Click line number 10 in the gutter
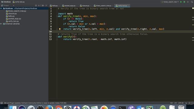The height and width of the screenshot is (109, 194). coord(50,31)
